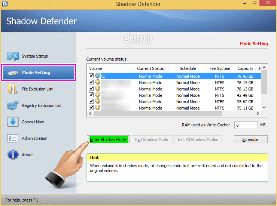The width and height of the screenshot is (277, 206).
Task: Click the volume list vertical scrollbar thumb
Action: tap(264, 82)
